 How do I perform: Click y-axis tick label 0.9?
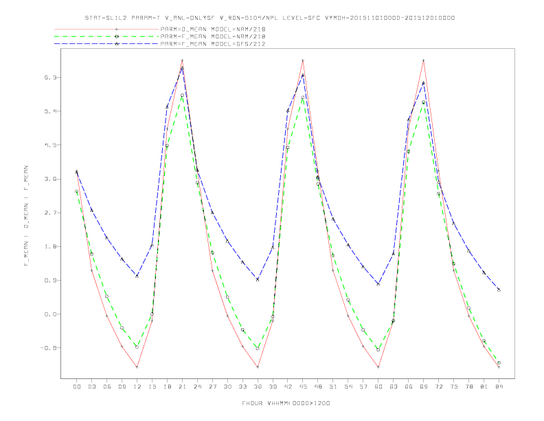tap(49, 280)
